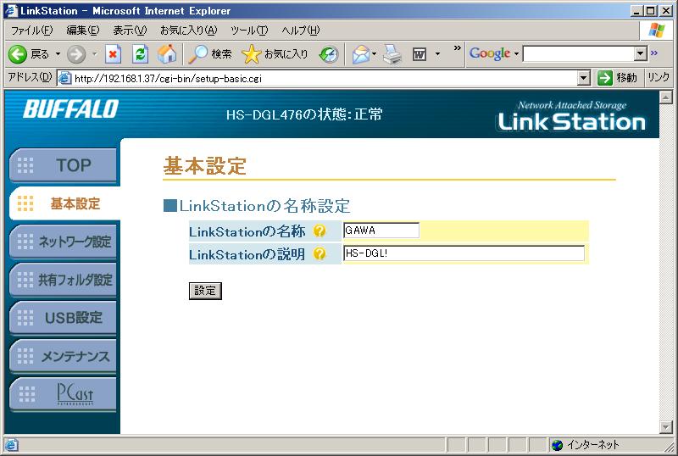Image resolution: width=678 pixels, height=456 pixels.
Task: Open the ファイル(F) menu
Action: (32, 31)
